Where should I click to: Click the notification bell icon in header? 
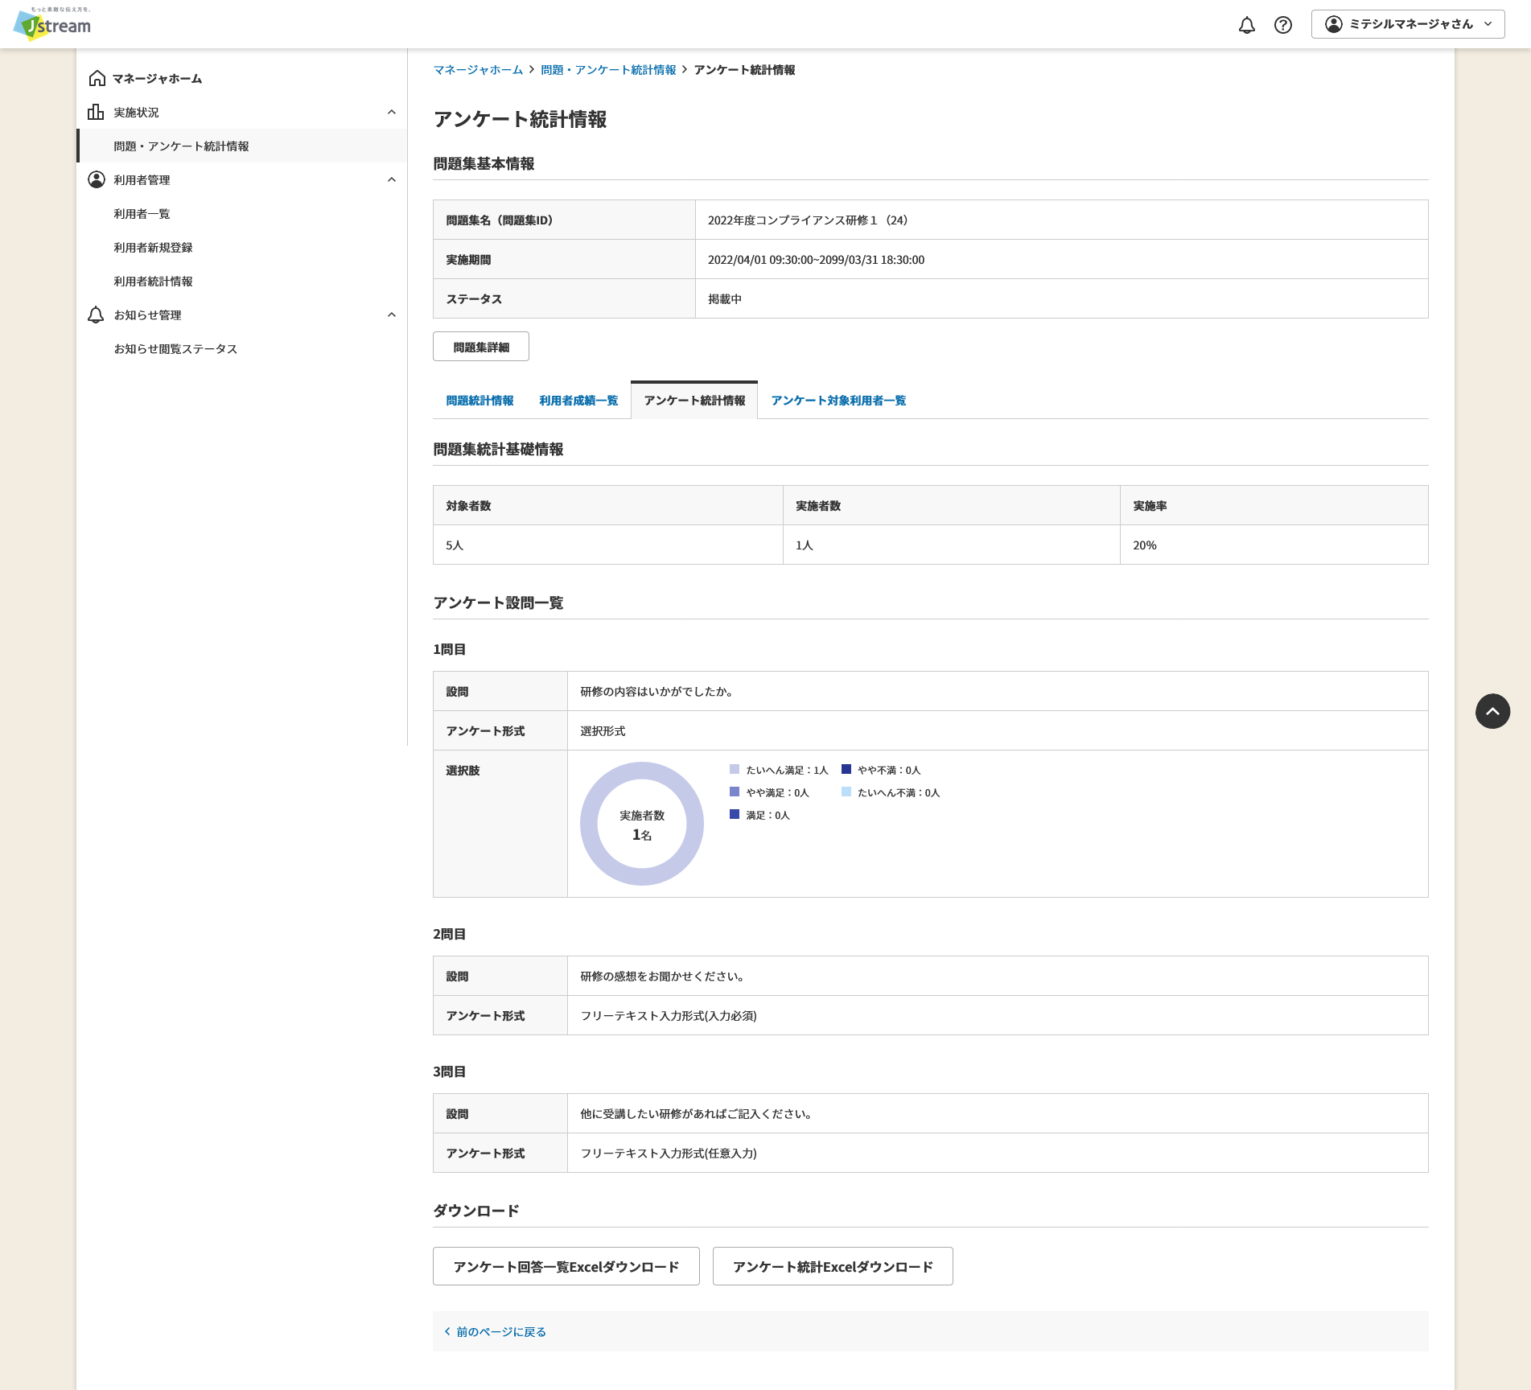pyautogui.click(x=1246, y=25)
